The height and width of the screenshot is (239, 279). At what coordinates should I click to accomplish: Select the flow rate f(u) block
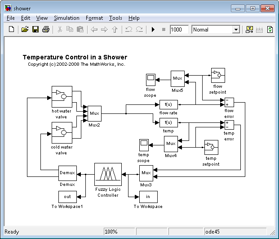[168, 104]
